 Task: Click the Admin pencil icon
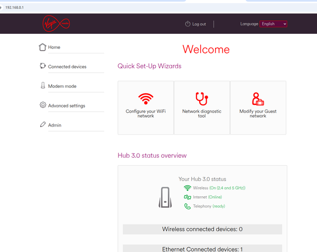(43, 124)
